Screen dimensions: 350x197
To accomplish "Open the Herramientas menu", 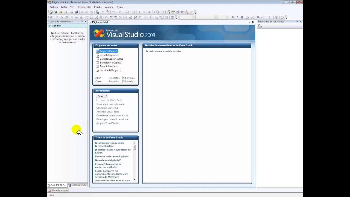I will pos(84,7).
